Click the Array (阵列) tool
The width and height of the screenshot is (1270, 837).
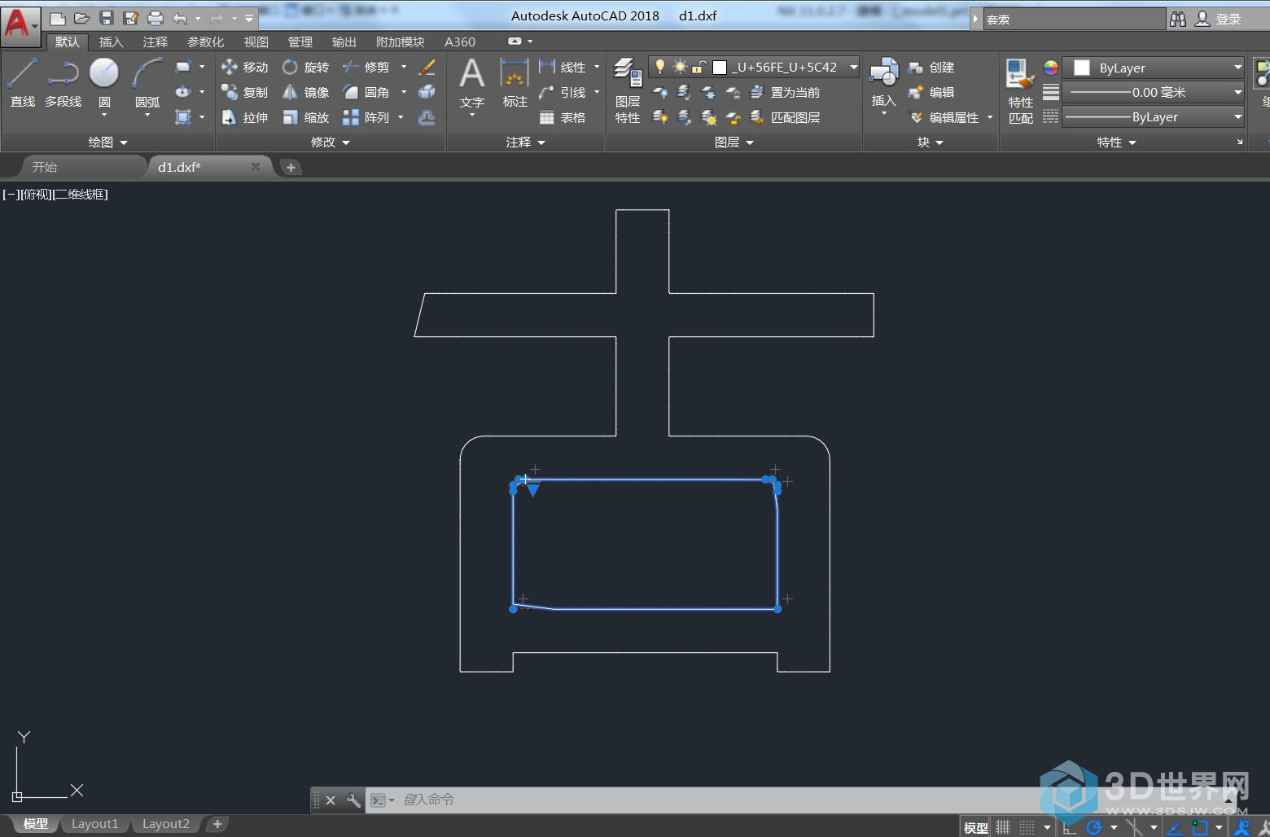pyautogui.click(x=366, y=117)
